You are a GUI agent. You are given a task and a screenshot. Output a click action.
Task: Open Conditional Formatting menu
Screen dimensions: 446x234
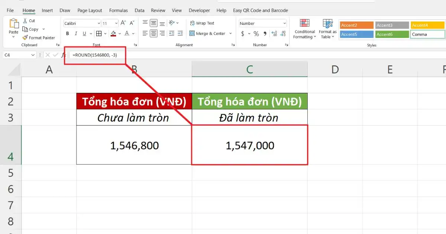305,29
